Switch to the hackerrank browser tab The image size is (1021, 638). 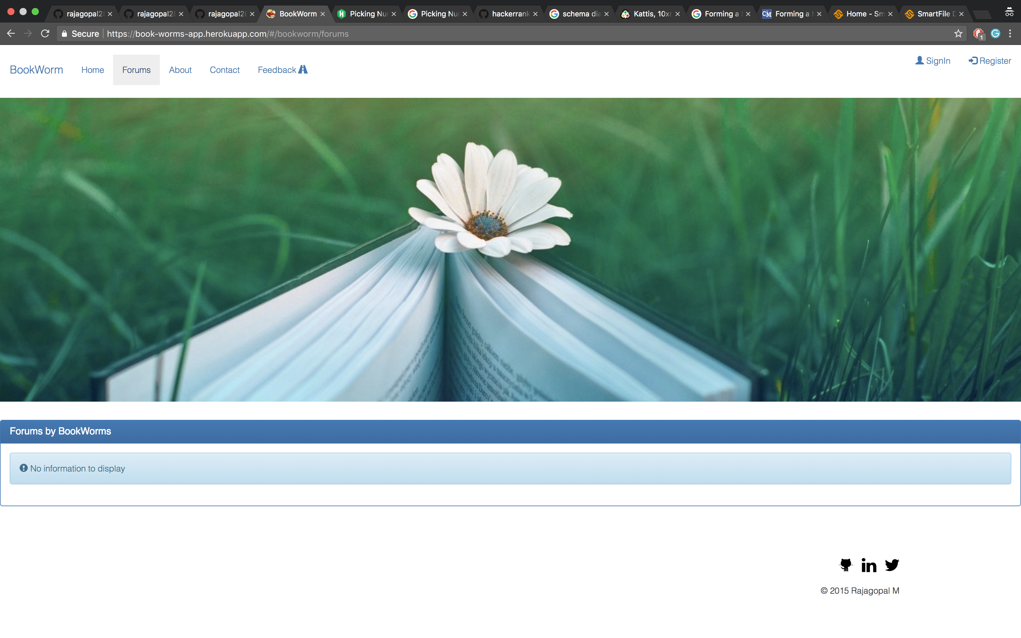pos(510,14)
